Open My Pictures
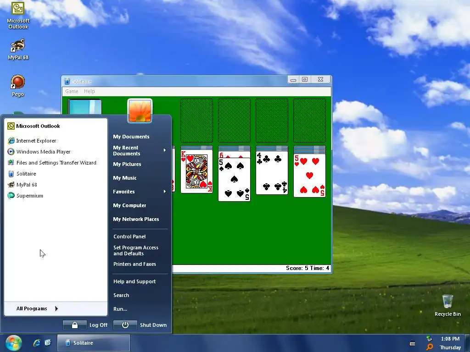 (x=127, y=165)
